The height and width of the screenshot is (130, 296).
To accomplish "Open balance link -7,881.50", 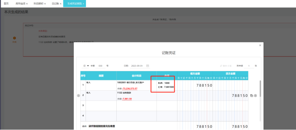I will coord(127,99).
